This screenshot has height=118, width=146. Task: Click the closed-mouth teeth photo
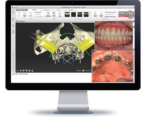114,36
